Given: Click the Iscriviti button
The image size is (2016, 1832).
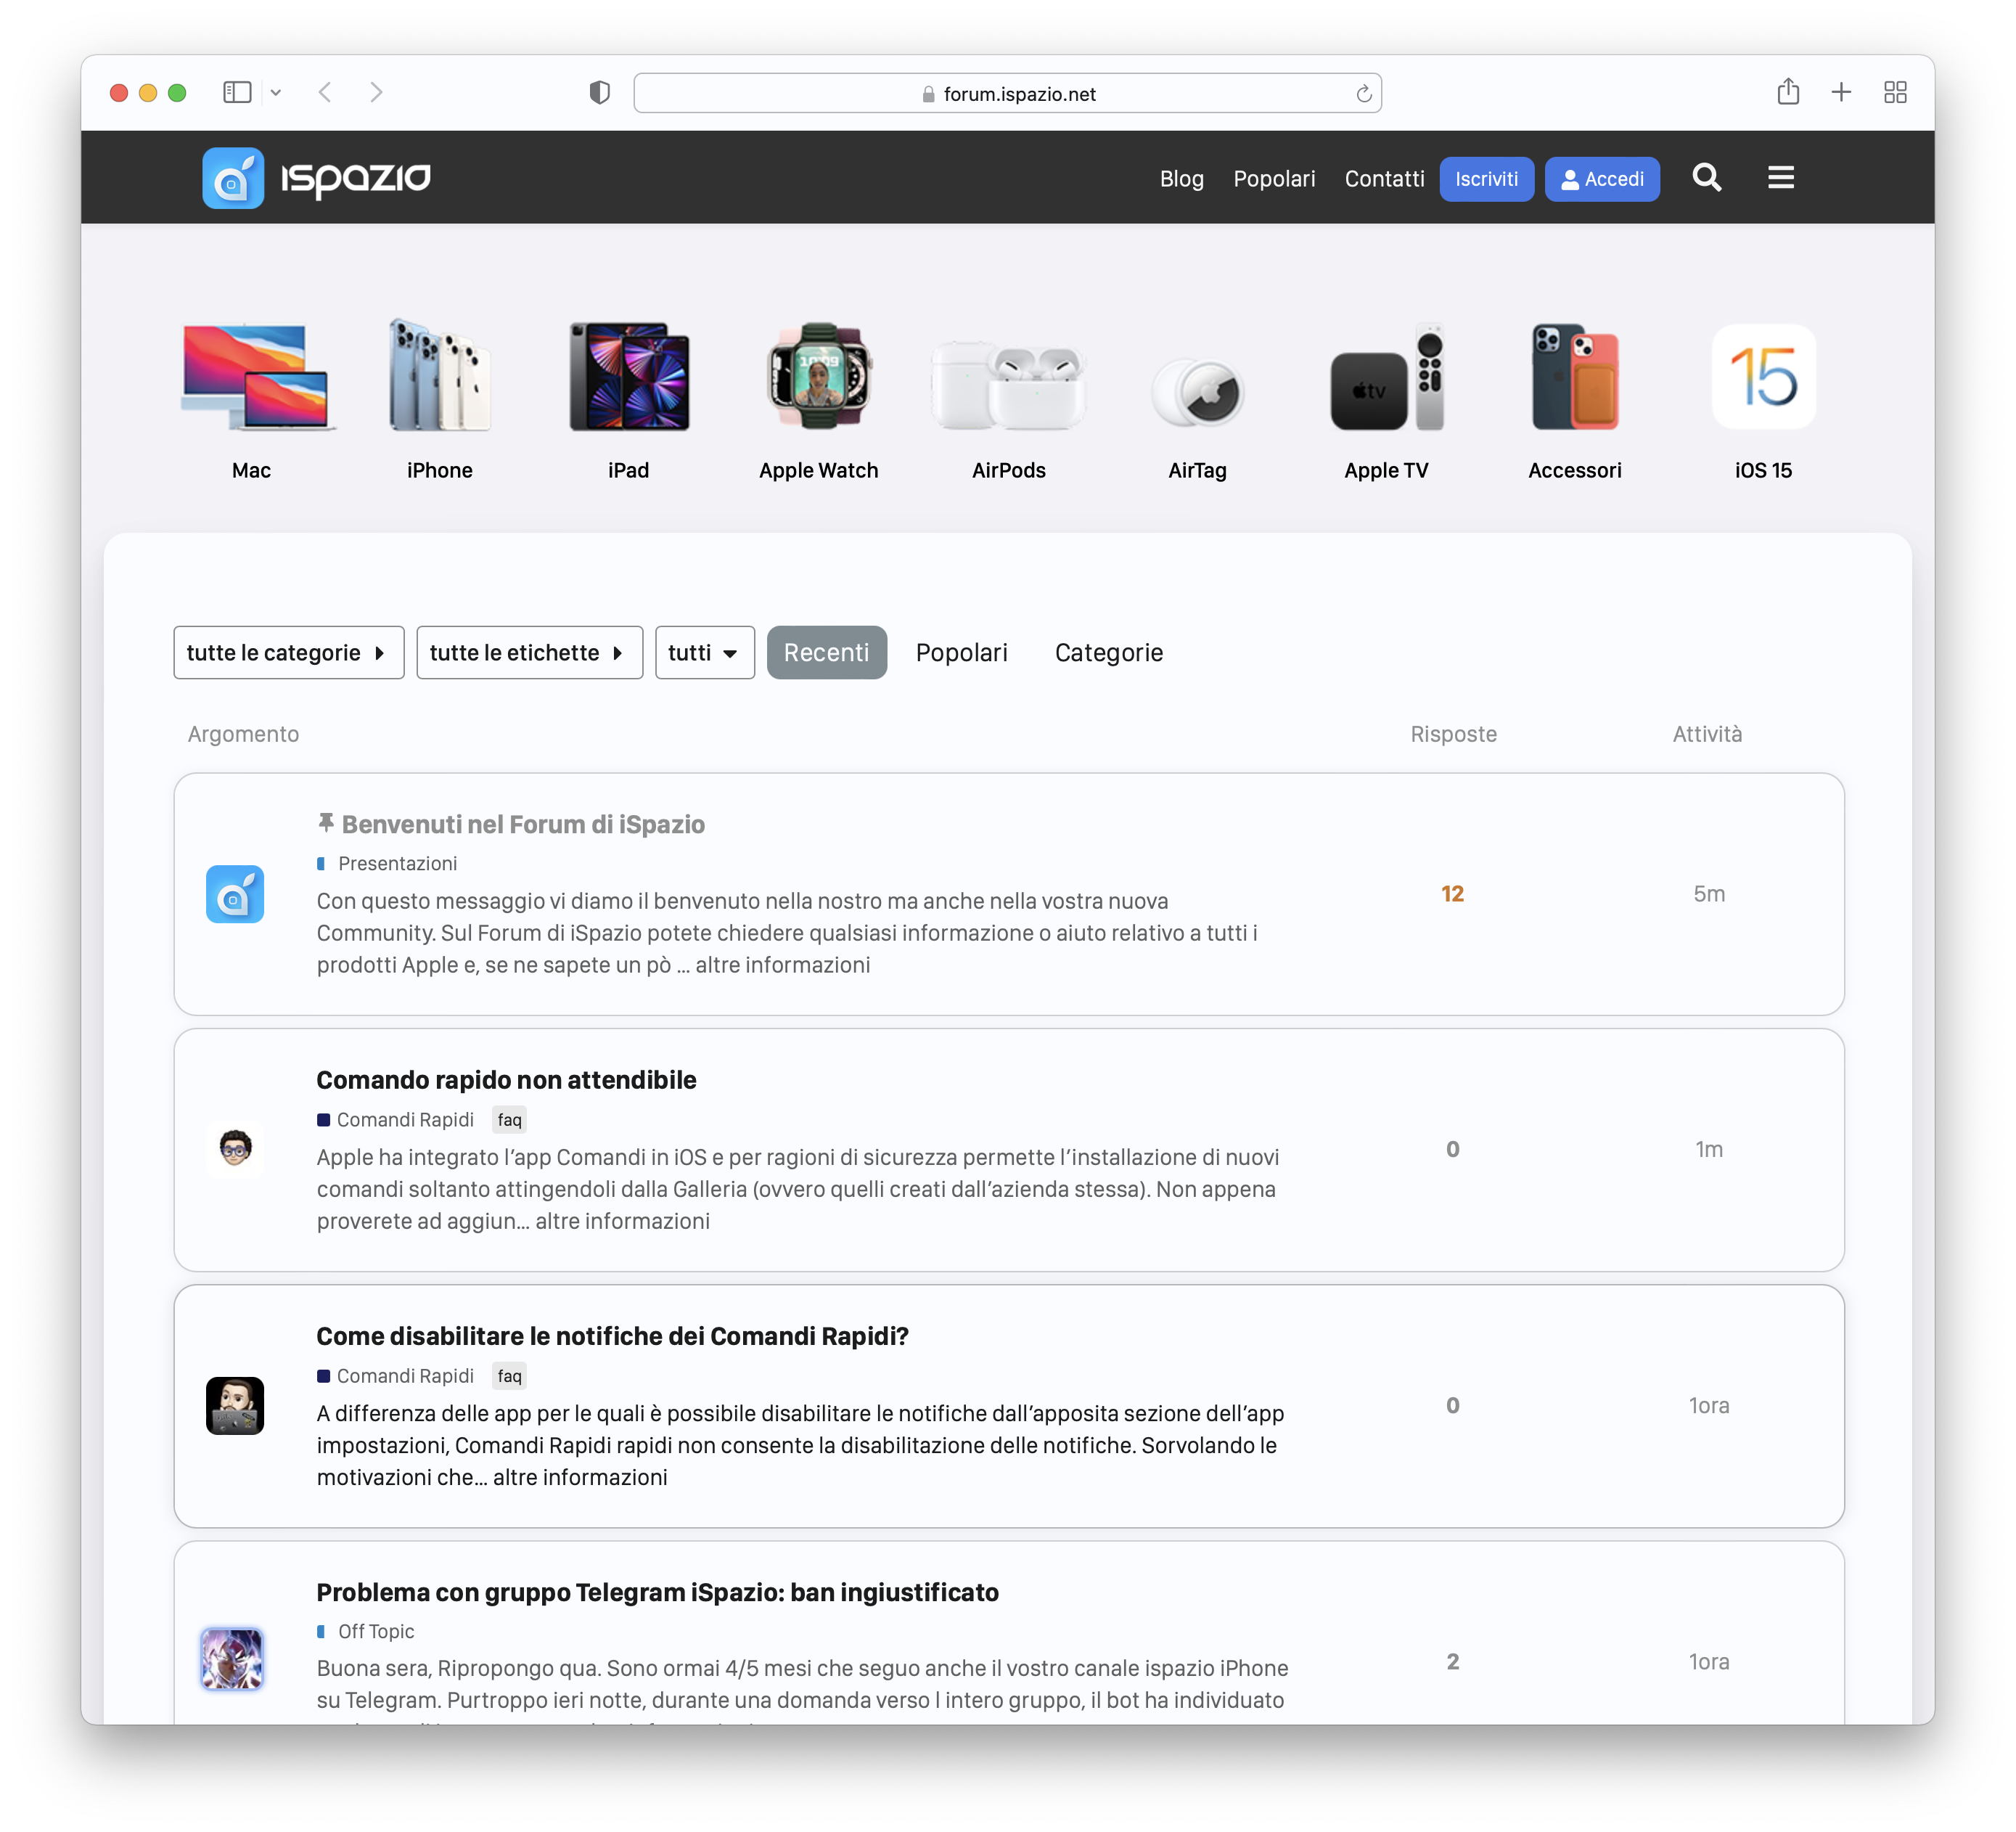Looking at the screenshot, I should 1486,179.
